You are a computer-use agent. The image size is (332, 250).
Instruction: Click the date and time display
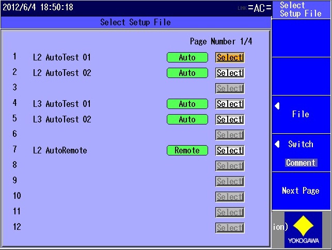click(38, 8)
